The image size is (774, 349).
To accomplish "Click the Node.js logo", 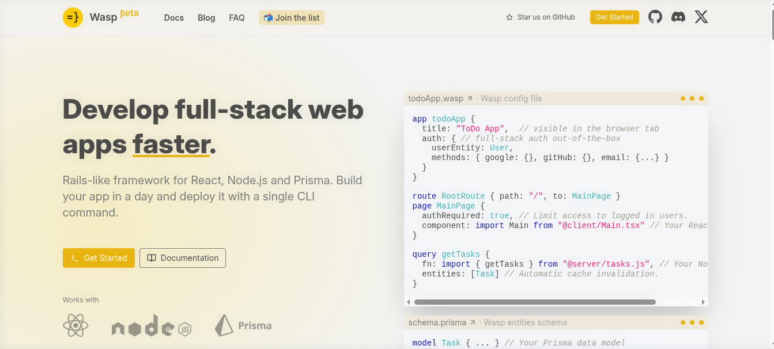I will point(151,327).
